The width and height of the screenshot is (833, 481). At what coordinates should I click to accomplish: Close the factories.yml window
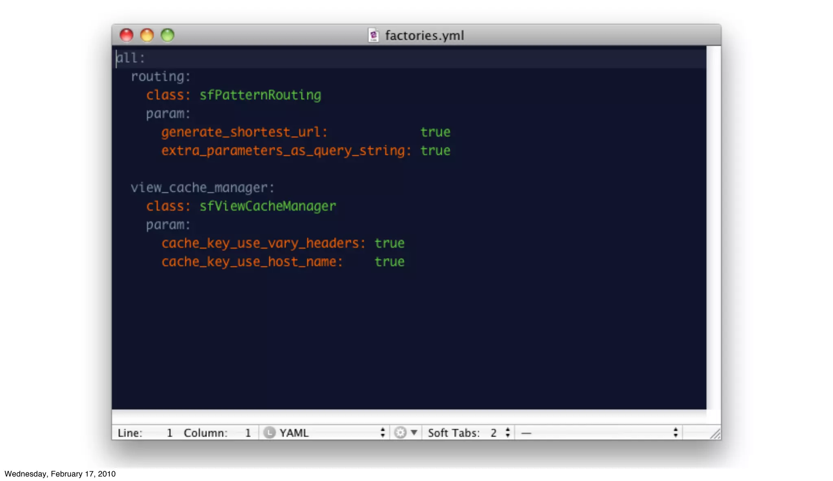[x=126, y=35]
